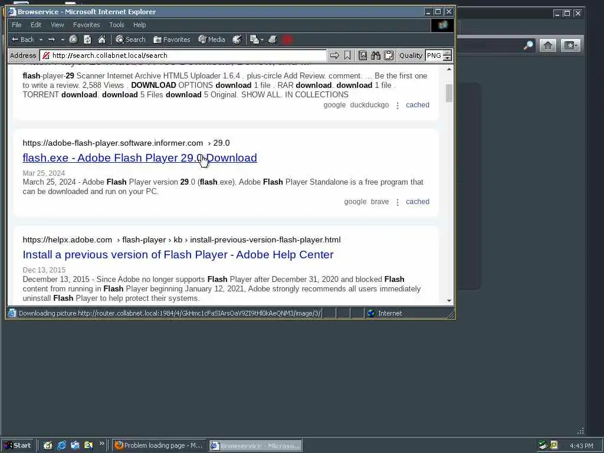The image size is (604, 453).
Task: Click the Stop loading icon
Action: point(73,40)
